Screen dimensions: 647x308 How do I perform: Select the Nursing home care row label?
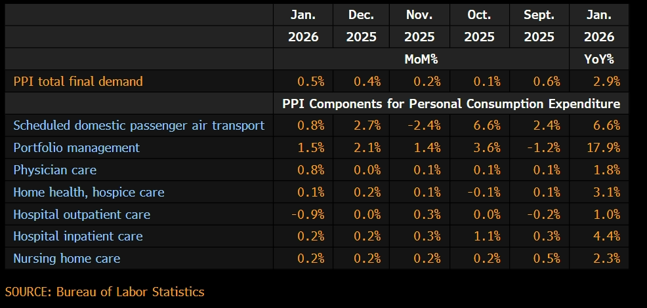pos(67,259)
